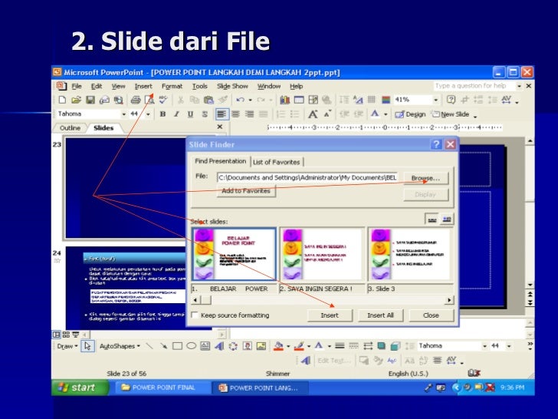Click the Increase Font Size icon
Viewport: 558px width, 419px height.
[x=313, y=114]
